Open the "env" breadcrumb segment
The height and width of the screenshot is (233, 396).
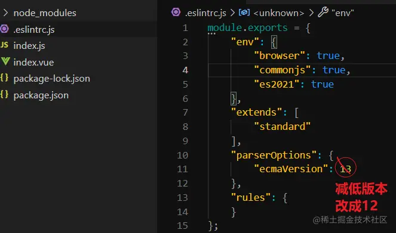pyautogui.click(x=343, y=13)
